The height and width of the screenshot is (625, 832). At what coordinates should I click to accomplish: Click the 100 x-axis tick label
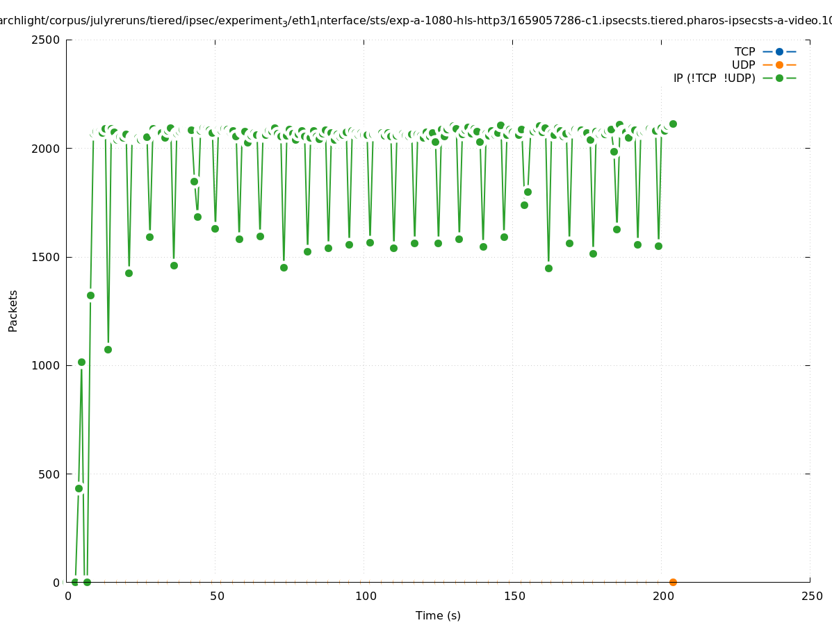(x=366, y=596)
